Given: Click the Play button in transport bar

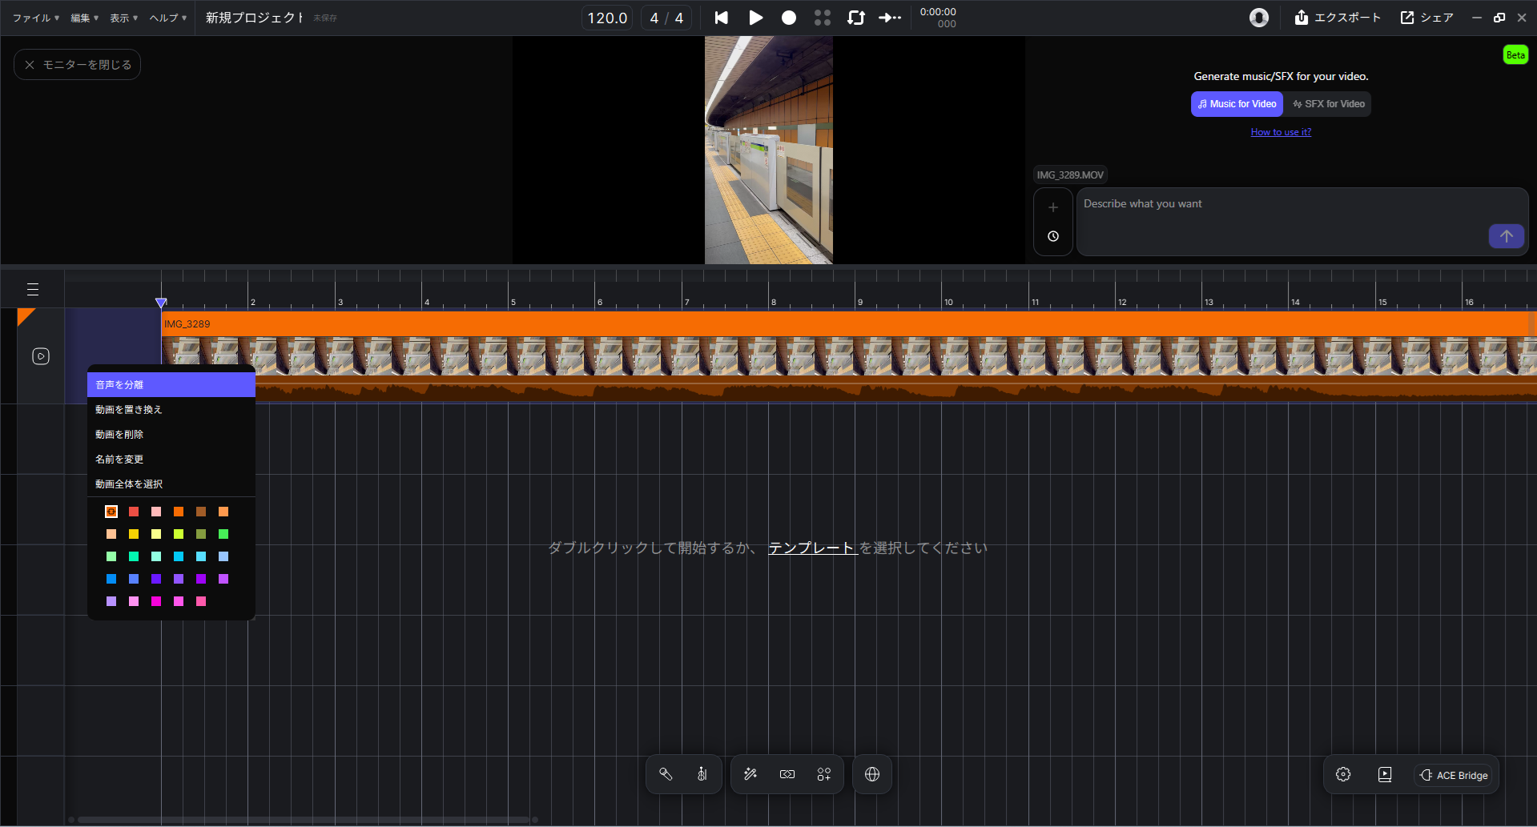Looking at the screenshot, I should pyautogui.click(x=755, y=18).
